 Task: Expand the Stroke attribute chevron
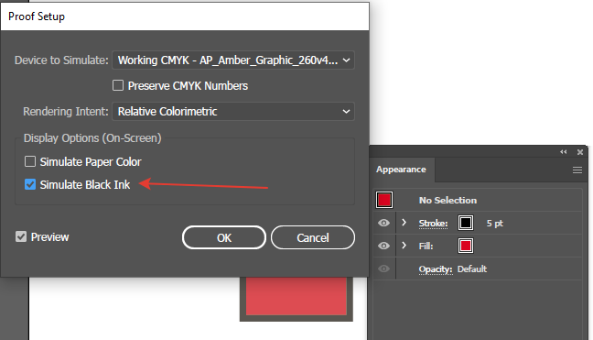(x=404, y=223)
